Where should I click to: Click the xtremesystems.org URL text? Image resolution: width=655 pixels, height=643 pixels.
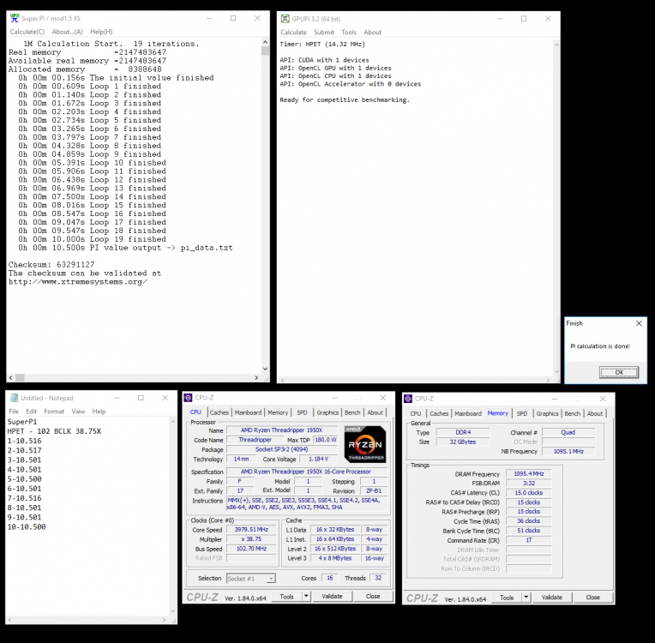point(78,281)
